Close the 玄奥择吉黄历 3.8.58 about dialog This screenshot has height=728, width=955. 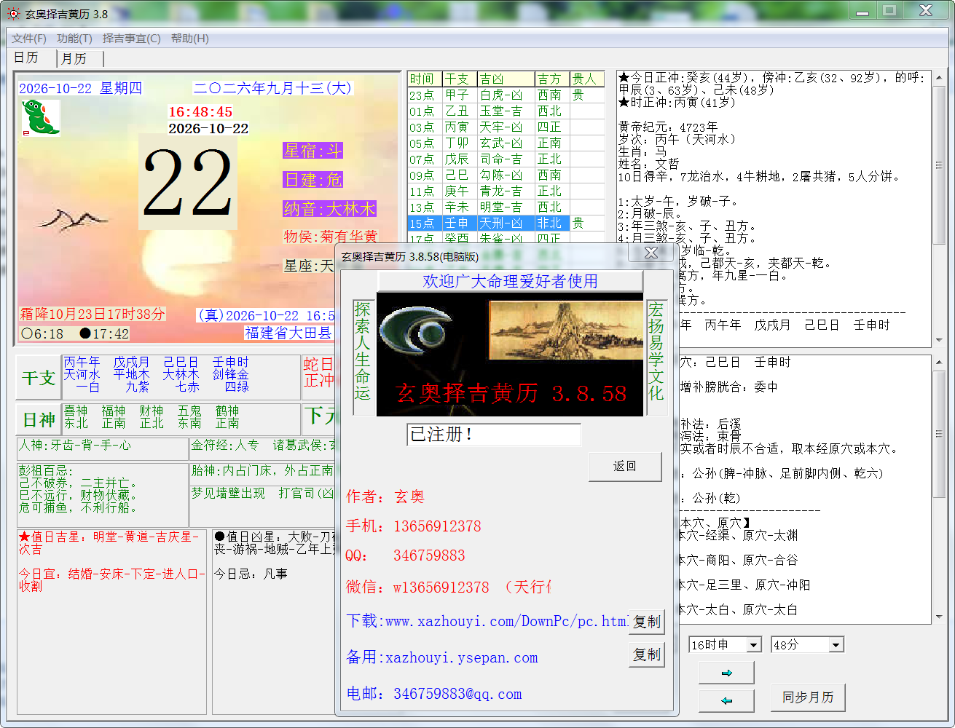(x=651, y=253)
